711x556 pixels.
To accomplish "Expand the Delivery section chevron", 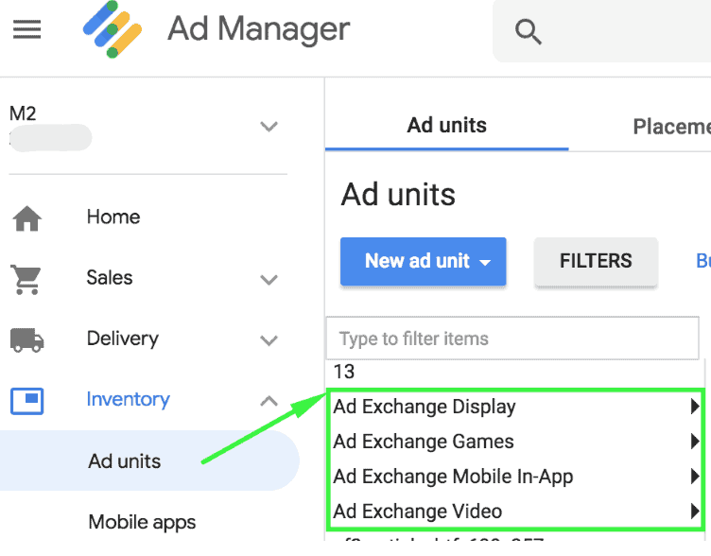I will pyautogui.click(x=269, y=340).
